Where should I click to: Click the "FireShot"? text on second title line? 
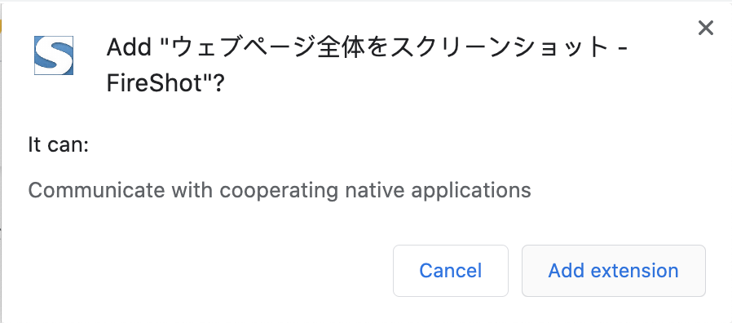[x=165, y=84]
